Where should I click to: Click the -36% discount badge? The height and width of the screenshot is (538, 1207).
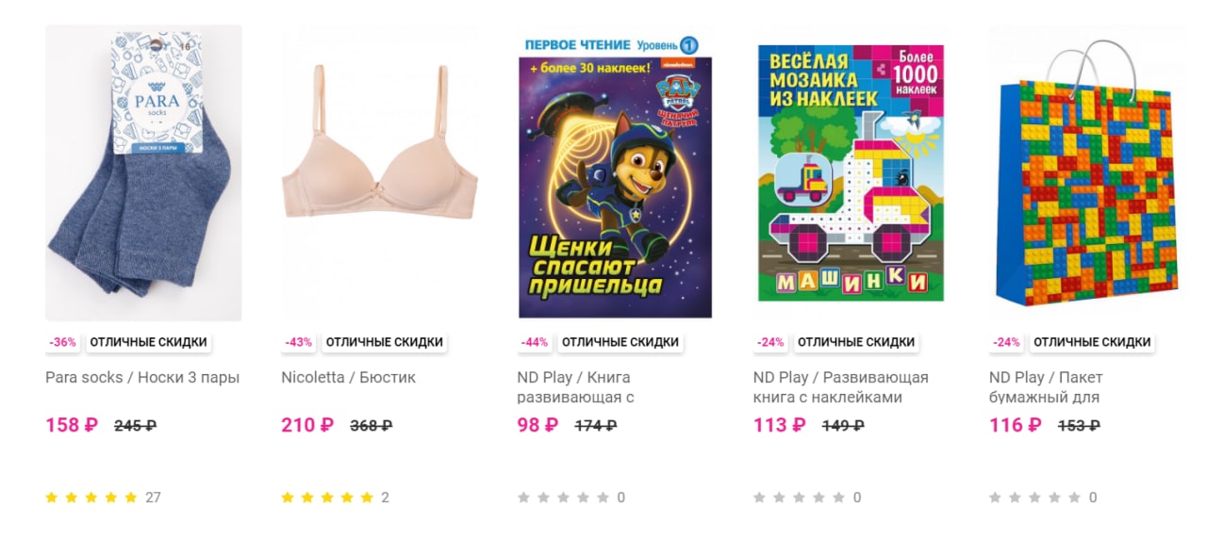point(63,342)
